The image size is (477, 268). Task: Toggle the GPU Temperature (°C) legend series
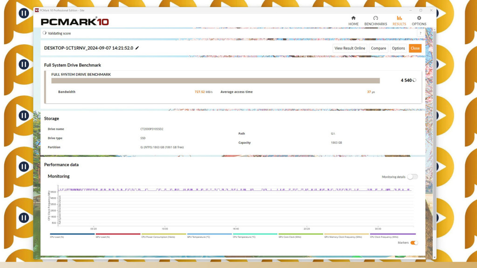(x=209, y=236)
